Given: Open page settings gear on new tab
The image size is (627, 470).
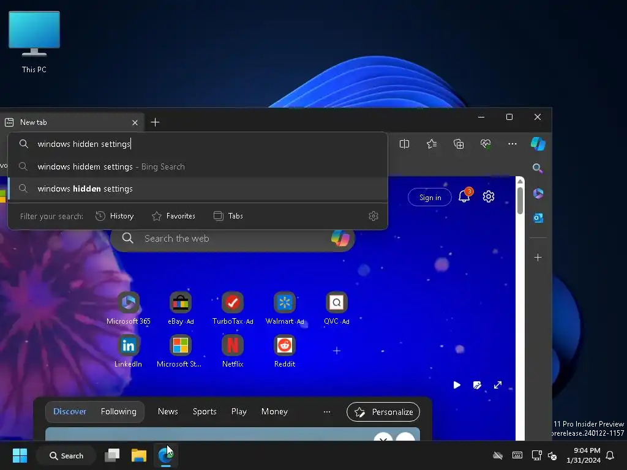Looking at the screenshot, I should [x=488, y=196].
